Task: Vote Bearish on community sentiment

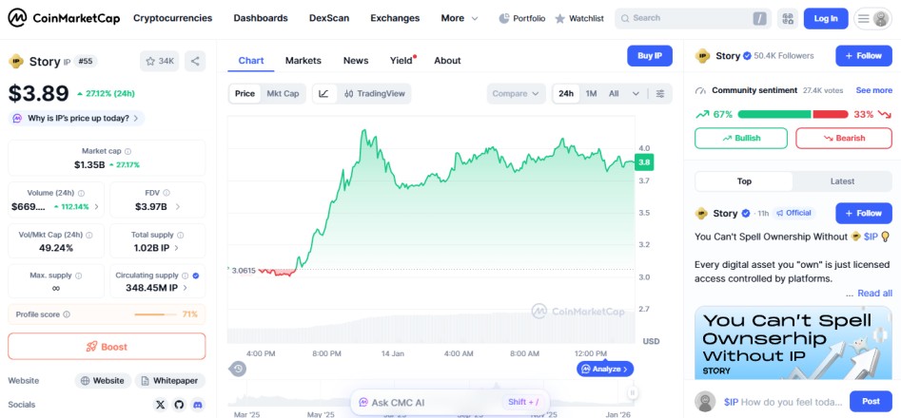Action: [844, 138]
